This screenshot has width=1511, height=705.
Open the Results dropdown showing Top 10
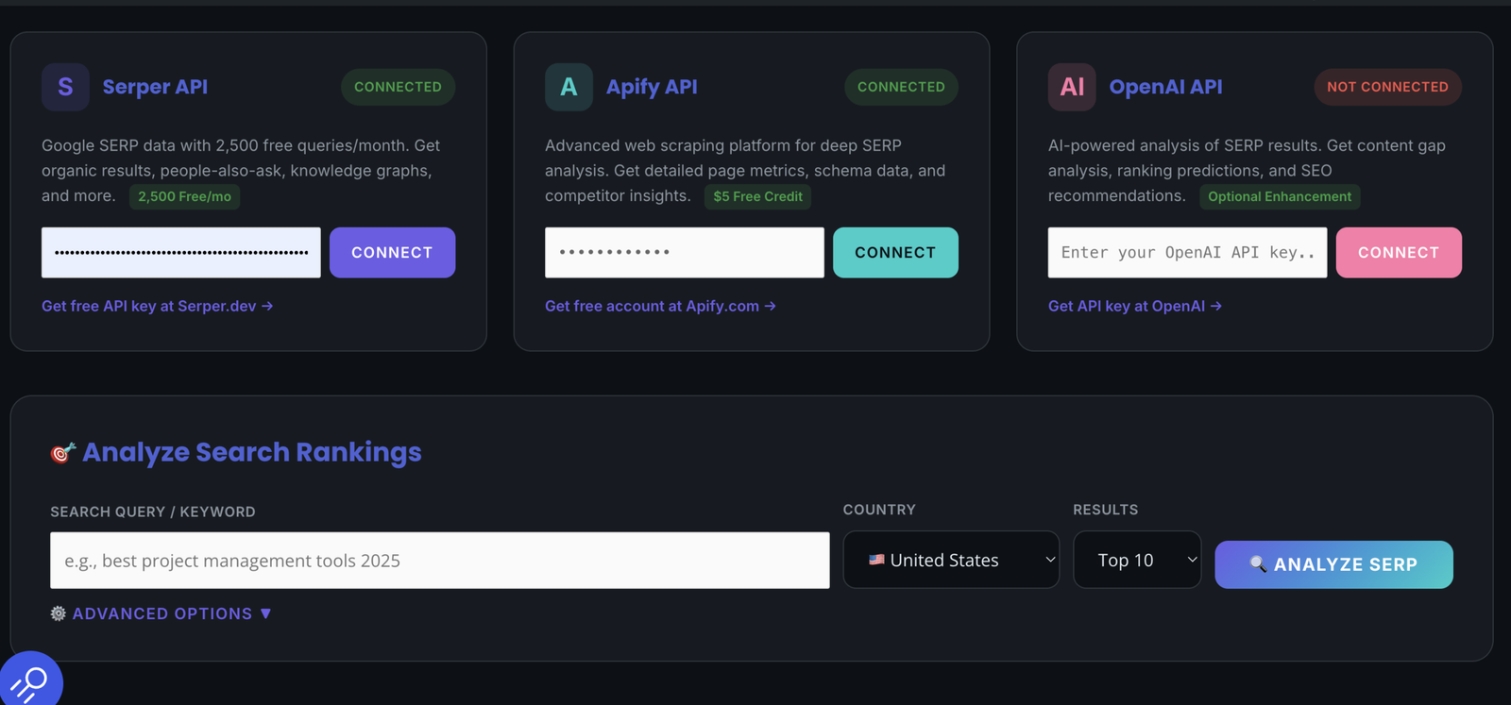(1137, 560)
